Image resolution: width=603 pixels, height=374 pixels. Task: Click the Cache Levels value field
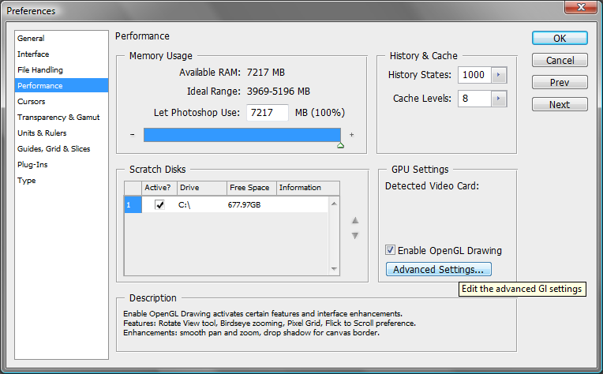point(474,99)
